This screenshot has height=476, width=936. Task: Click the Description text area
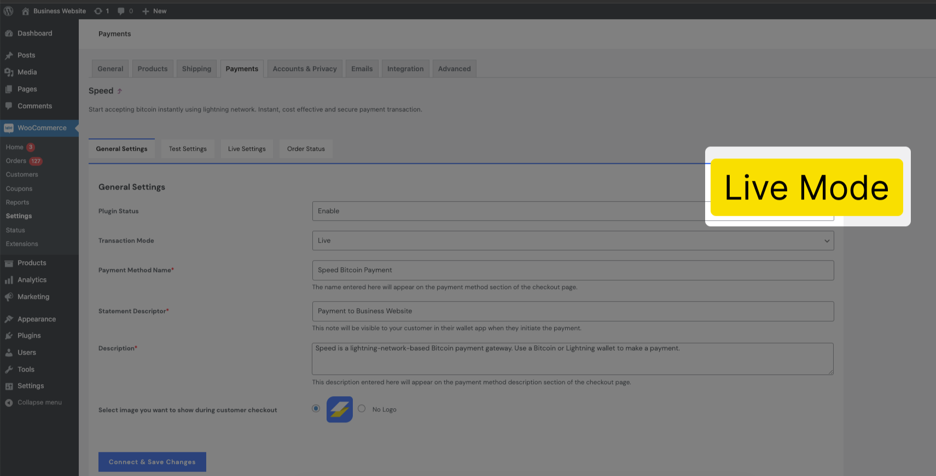click(x=573, y=359)
